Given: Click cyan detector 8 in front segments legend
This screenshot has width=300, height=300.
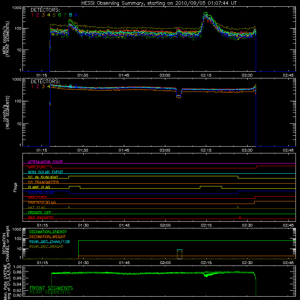Looking at the screenshot, I should pyautogui.click(x=70, y=15).
